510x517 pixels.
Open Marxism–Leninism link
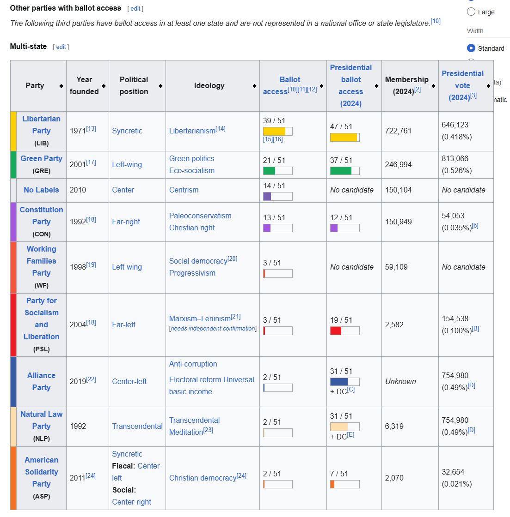200,319
